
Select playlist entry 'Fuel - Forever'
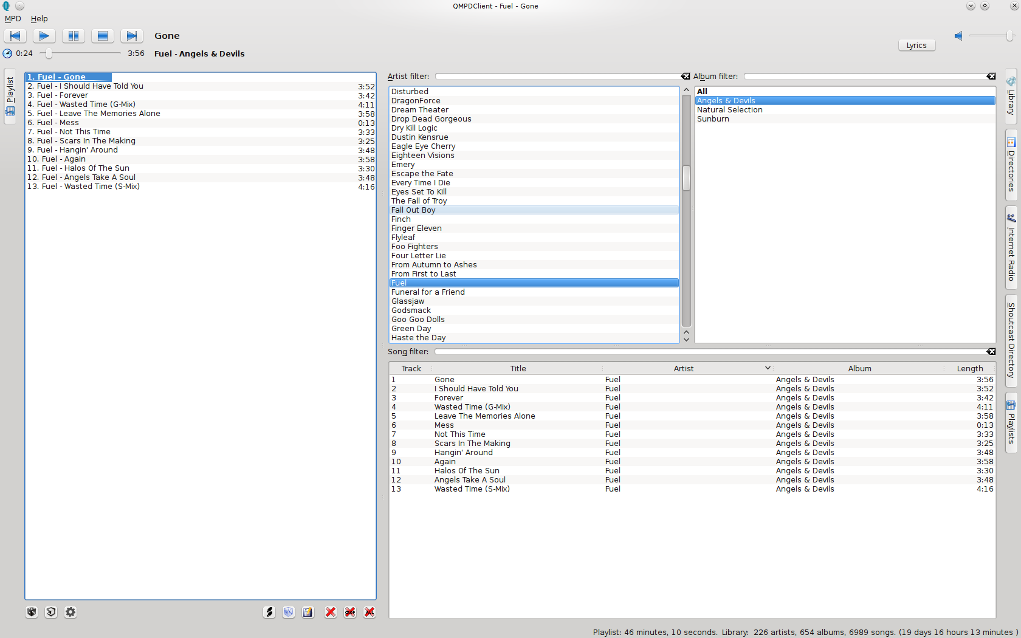click(201, 95)
